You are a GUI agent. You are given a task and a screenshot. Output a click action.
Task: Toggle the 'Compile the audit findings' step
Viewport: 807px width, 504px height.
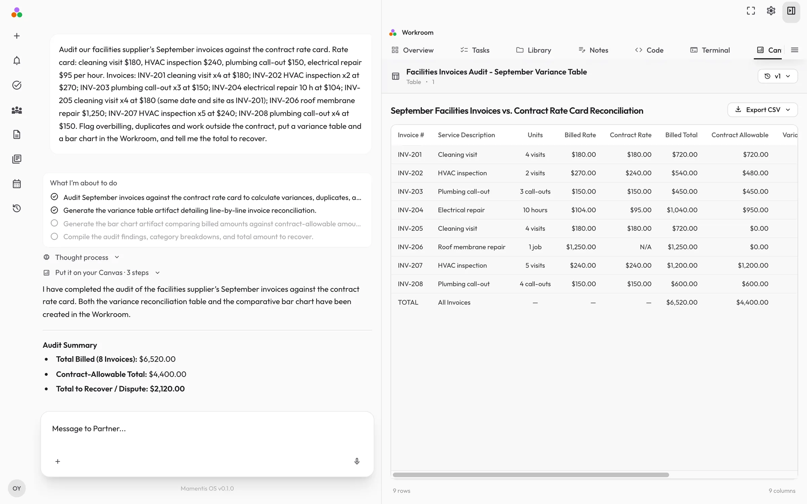(54, 236)
